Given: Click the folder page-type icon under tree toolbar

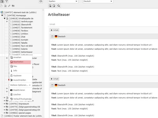Looking at the screenshot, I should point(13,6).
